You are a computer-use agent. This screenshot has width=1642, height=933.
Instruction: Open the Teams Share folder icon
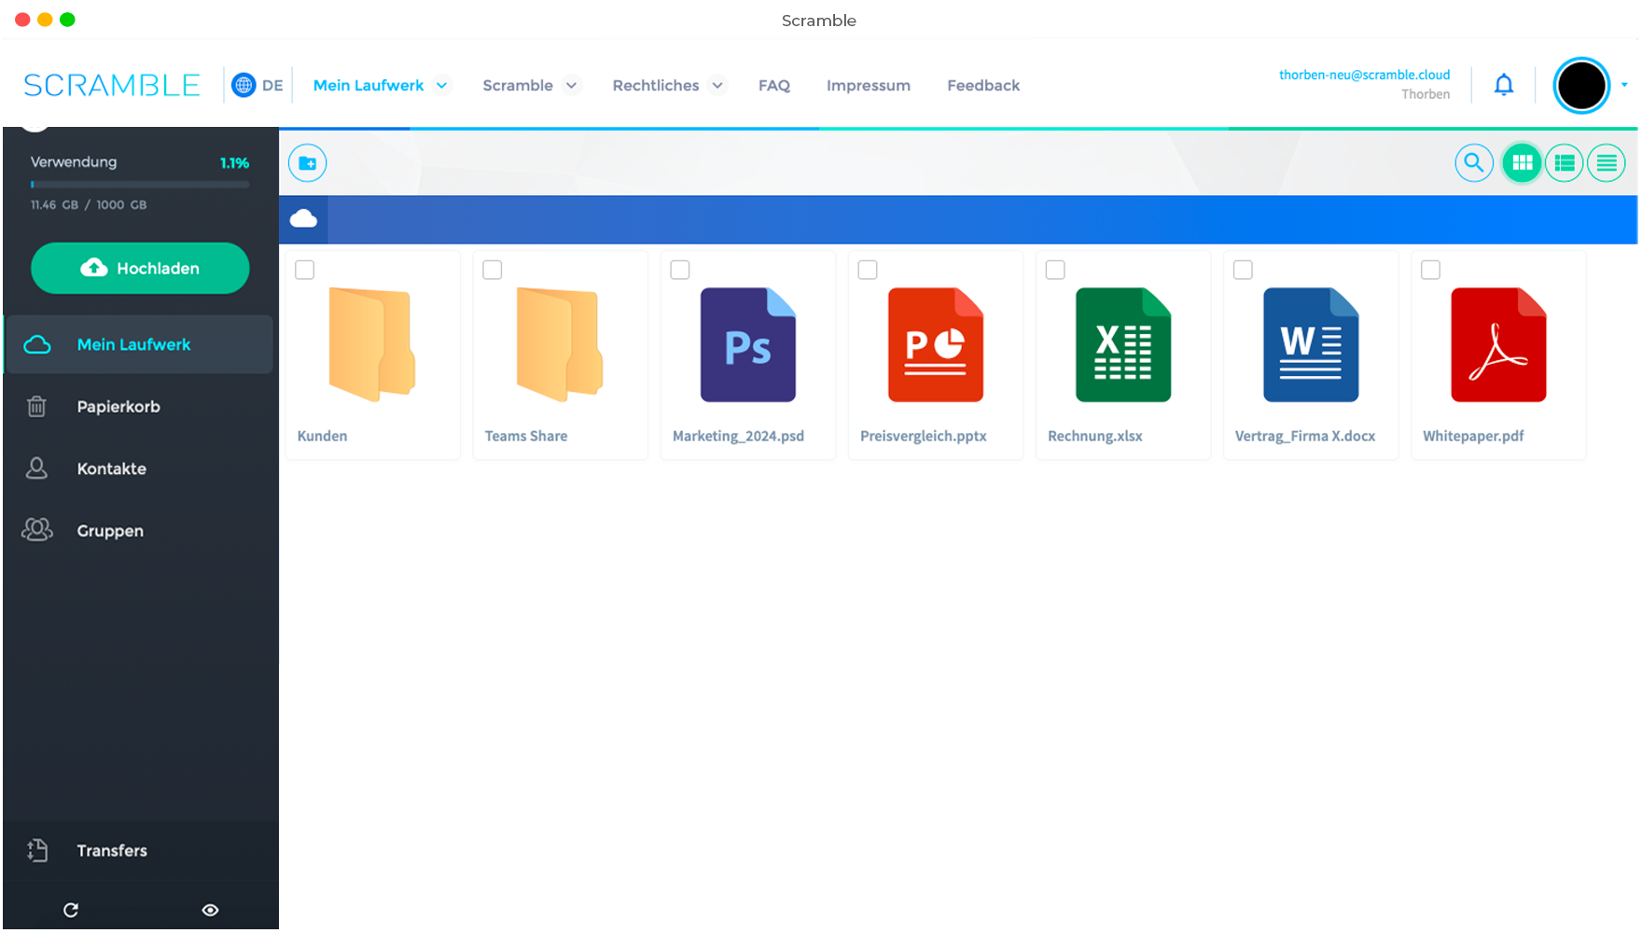(x=560, y=344)
